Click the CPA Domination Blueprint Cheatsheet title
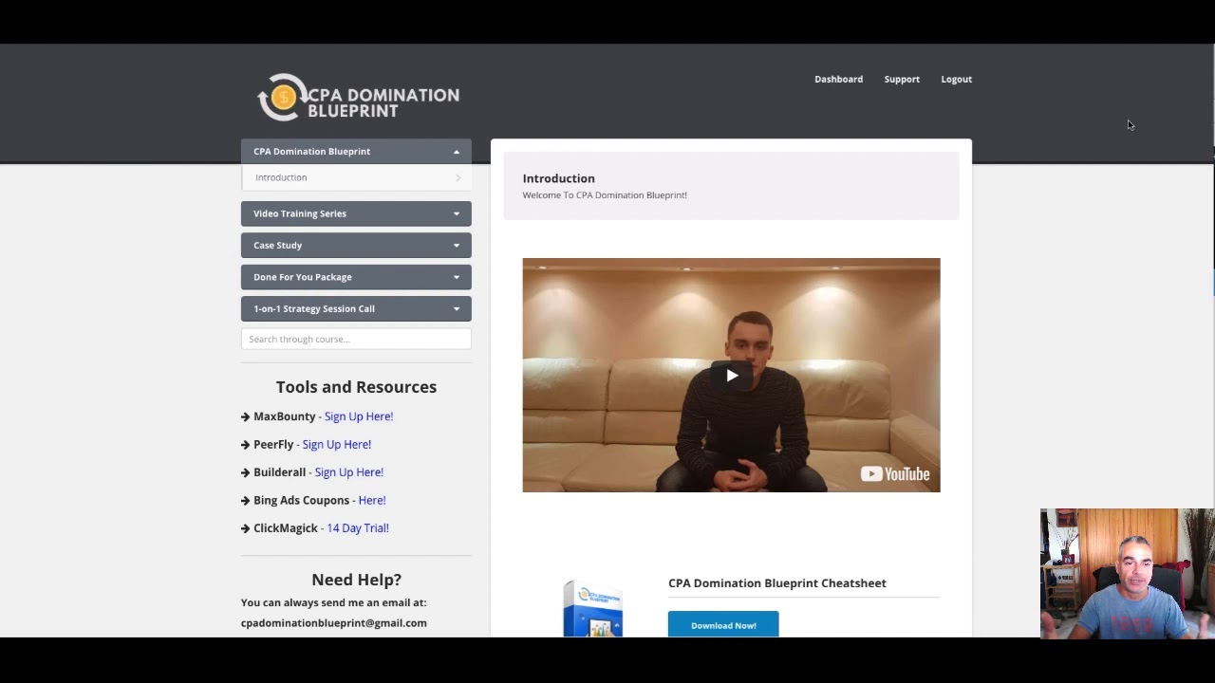The image size is (1215, 683). tap(777, 583)
